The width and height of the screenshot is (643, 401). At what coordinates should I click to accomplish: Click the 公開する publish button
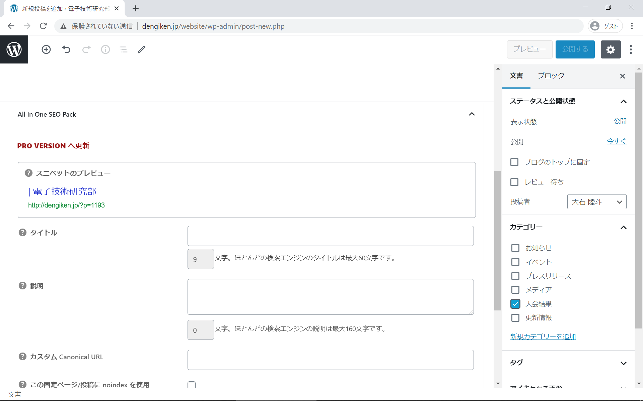575,49
